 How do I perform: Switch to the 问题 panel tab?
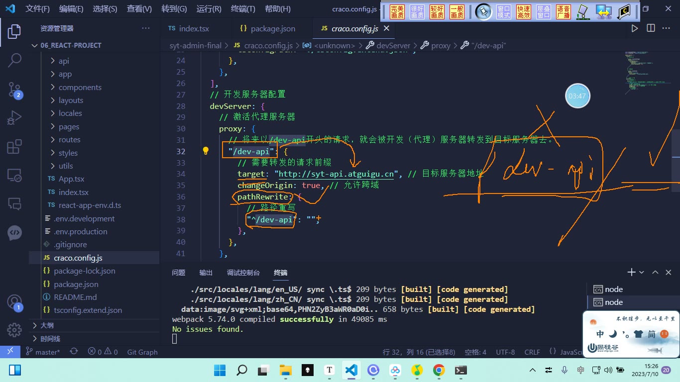click(178, 273)
